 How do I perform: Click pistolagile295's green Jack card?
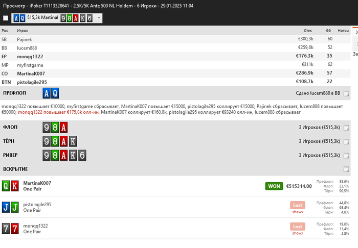click(15, 207)
